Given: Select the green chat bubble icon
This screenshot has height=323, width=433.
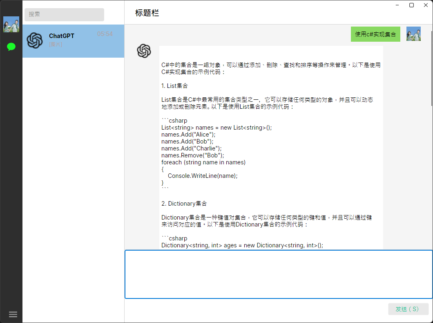Looking at the screenshot, I should (x=11, y=47).
